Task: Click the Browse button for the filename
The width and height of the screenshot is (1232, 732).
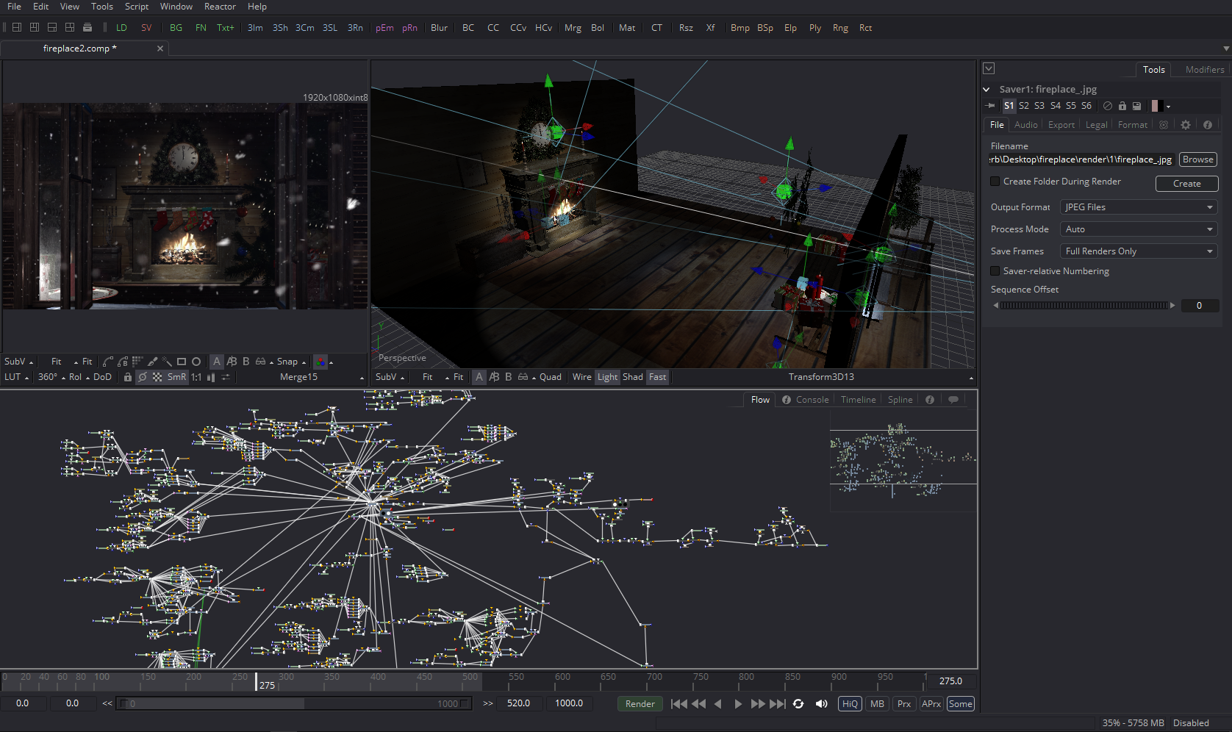Action: [1197, 159]
